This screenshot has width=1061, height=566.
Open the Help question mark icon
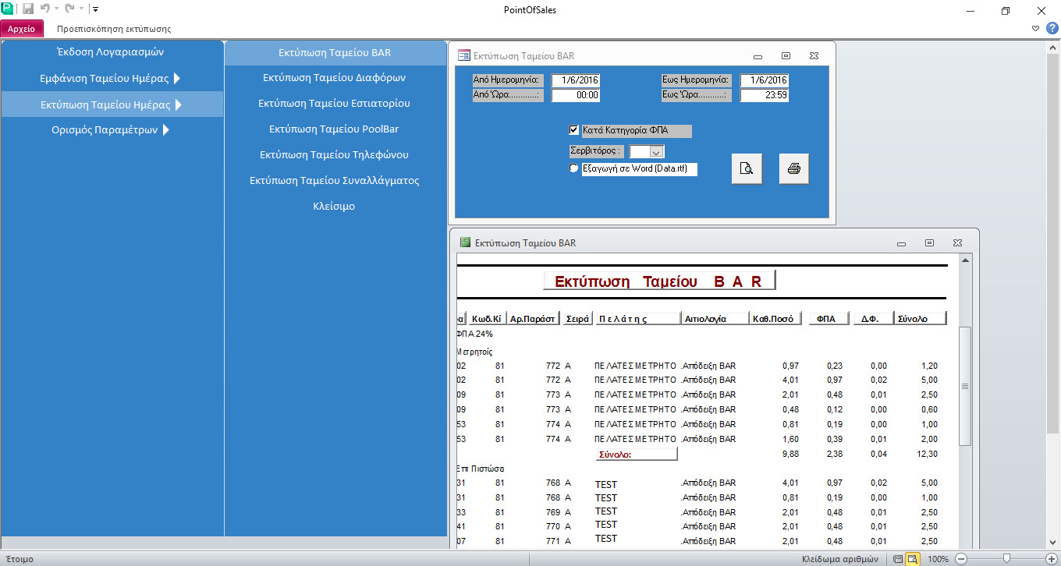pos(1052,28)
